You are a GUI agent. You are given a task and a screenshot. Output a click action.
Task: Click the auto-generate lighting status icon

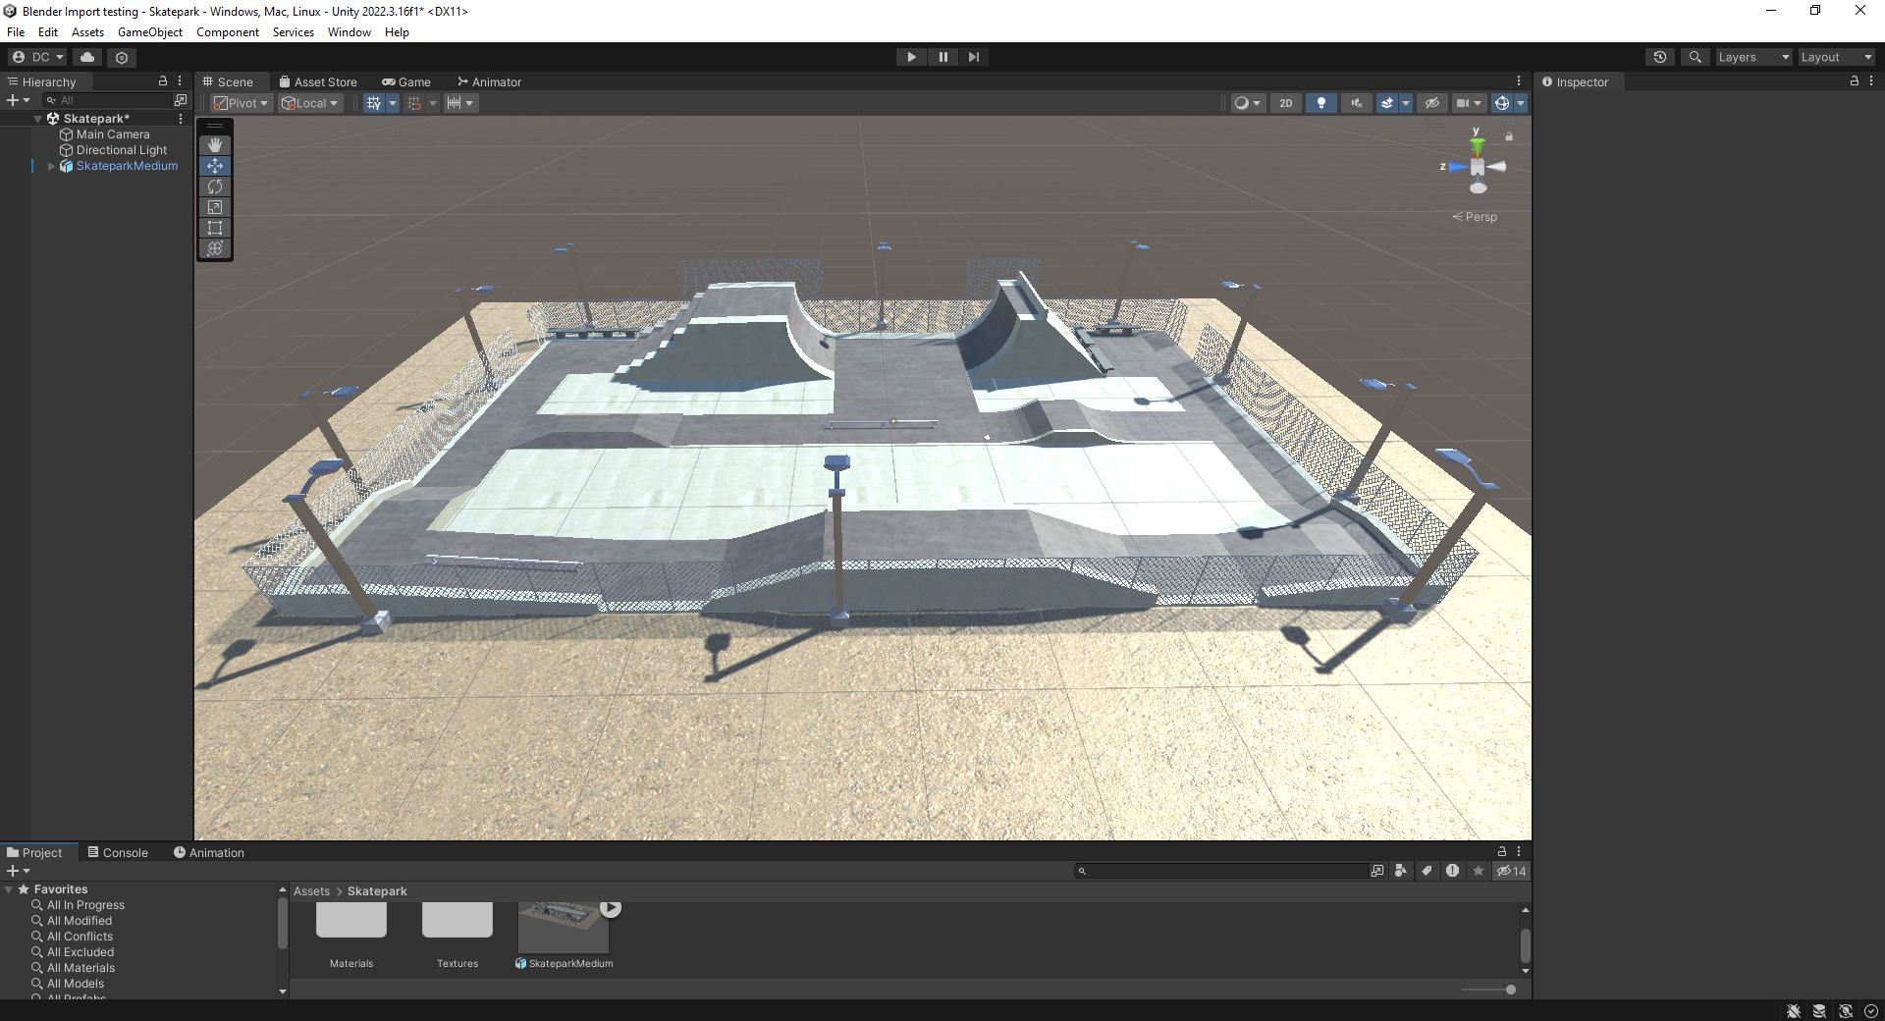1846,1011
